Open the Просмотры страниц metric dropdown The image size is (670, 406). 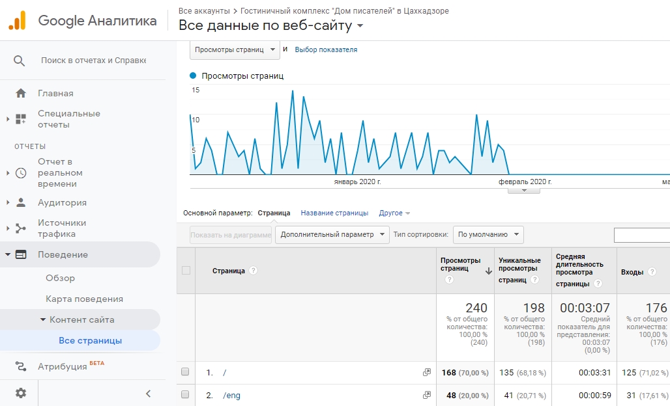coord(235,49)
